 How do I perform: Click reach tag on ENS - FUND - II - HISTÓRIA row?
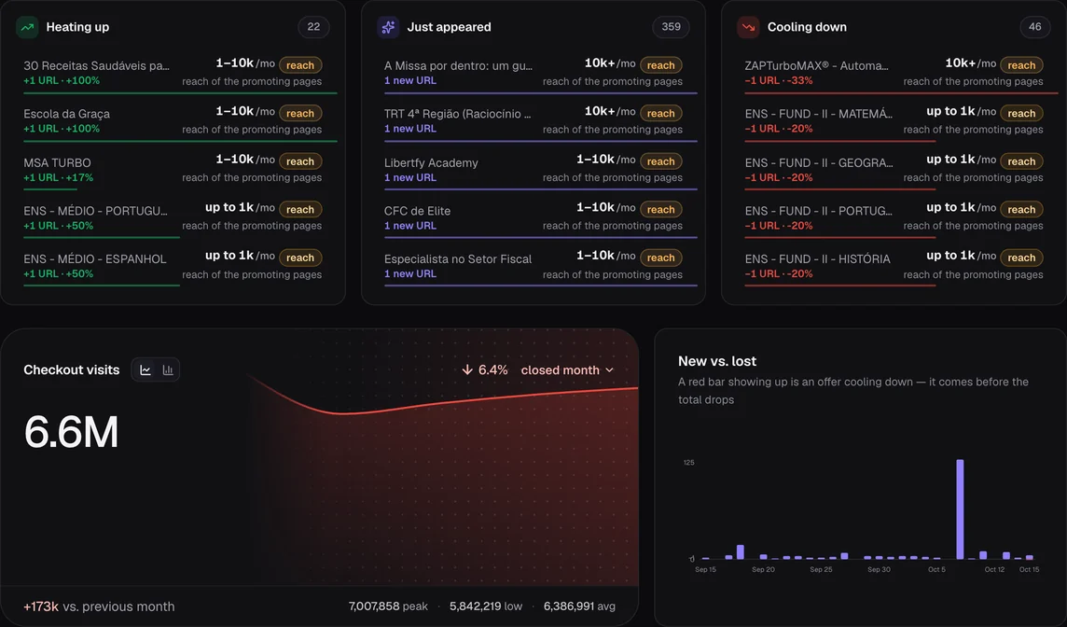(1021, 258)
